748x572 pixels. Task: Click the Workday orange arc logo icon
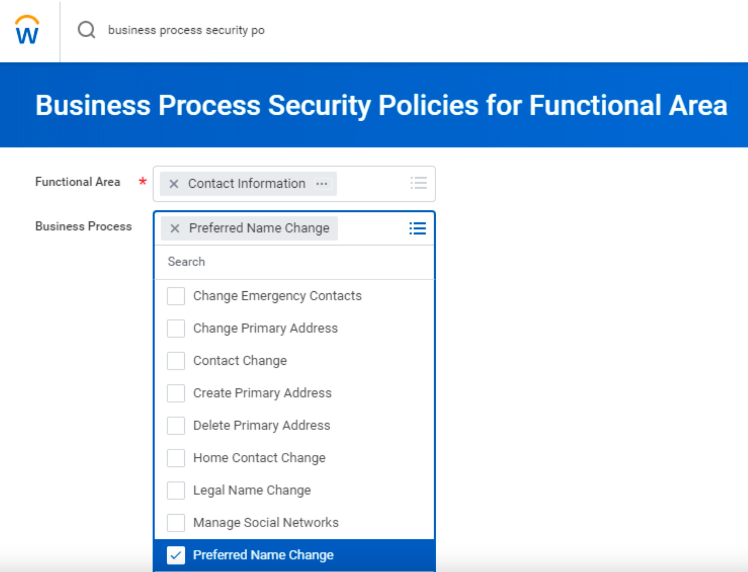click(x=27, y=19)
